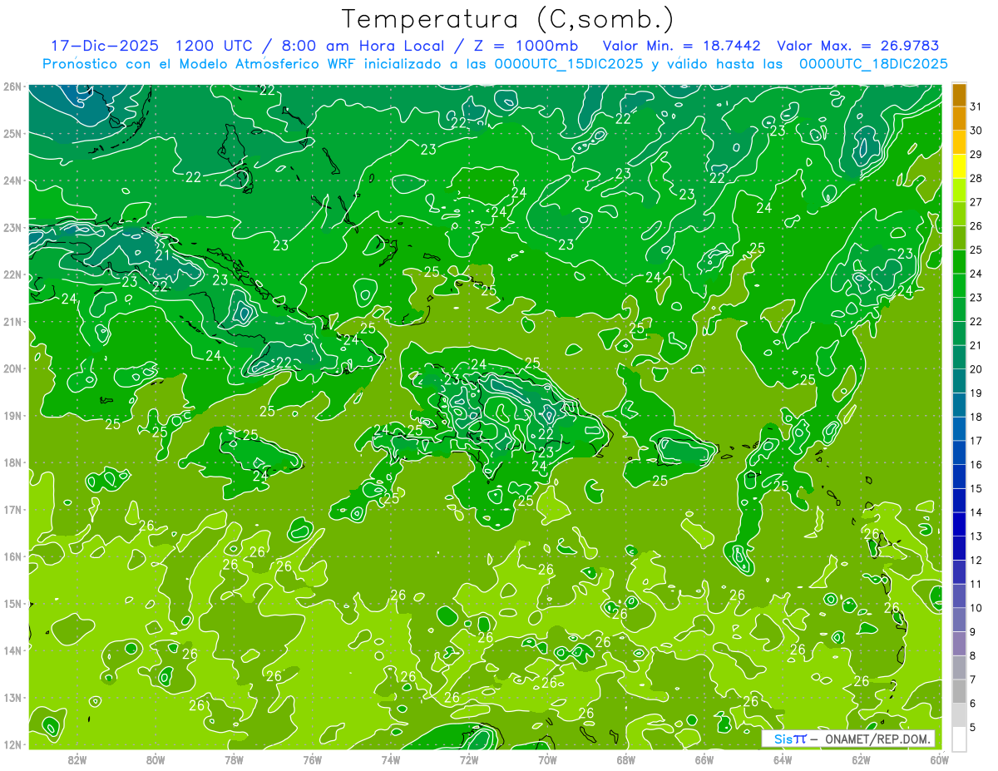Viewport: 998px width, 771px height.
Task: Click the '22N' latitude axis label
Action: click(12, 274)
